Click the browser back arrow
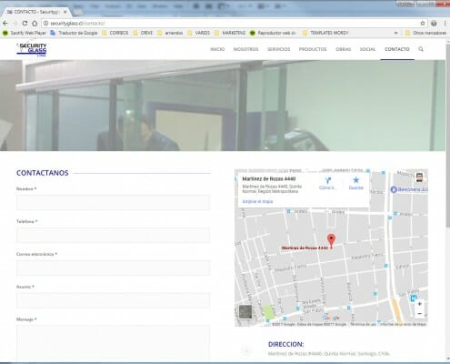The height and width of the screenshot is (364, 450). [x=5, y=24]
